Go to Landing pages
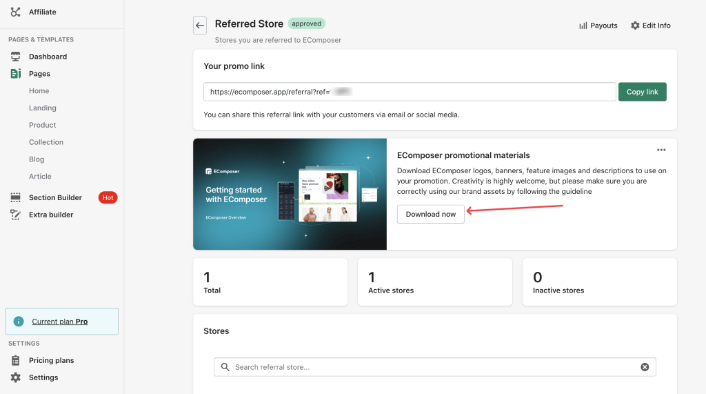Image resolution: width=706 pixels, height=394 pixels. [x=43, y=108]
